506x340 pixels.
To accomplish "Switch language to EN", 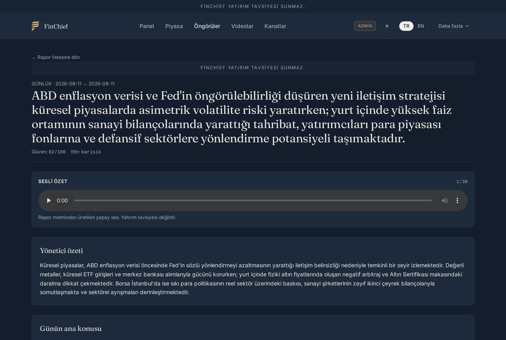I will point(421,26).
